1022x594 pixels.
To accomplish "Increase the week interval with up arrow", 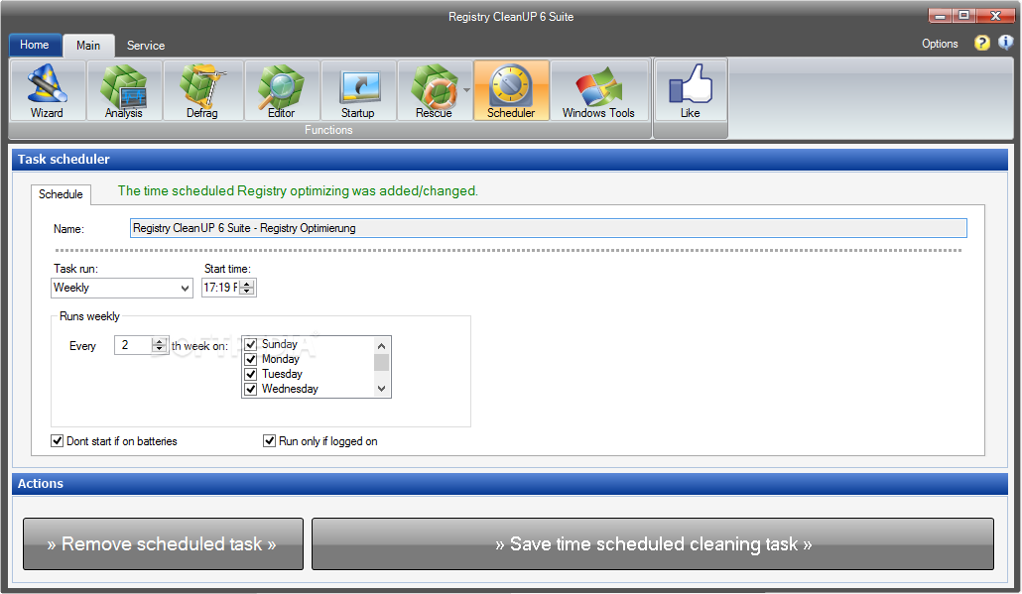I will coord(159,341).
